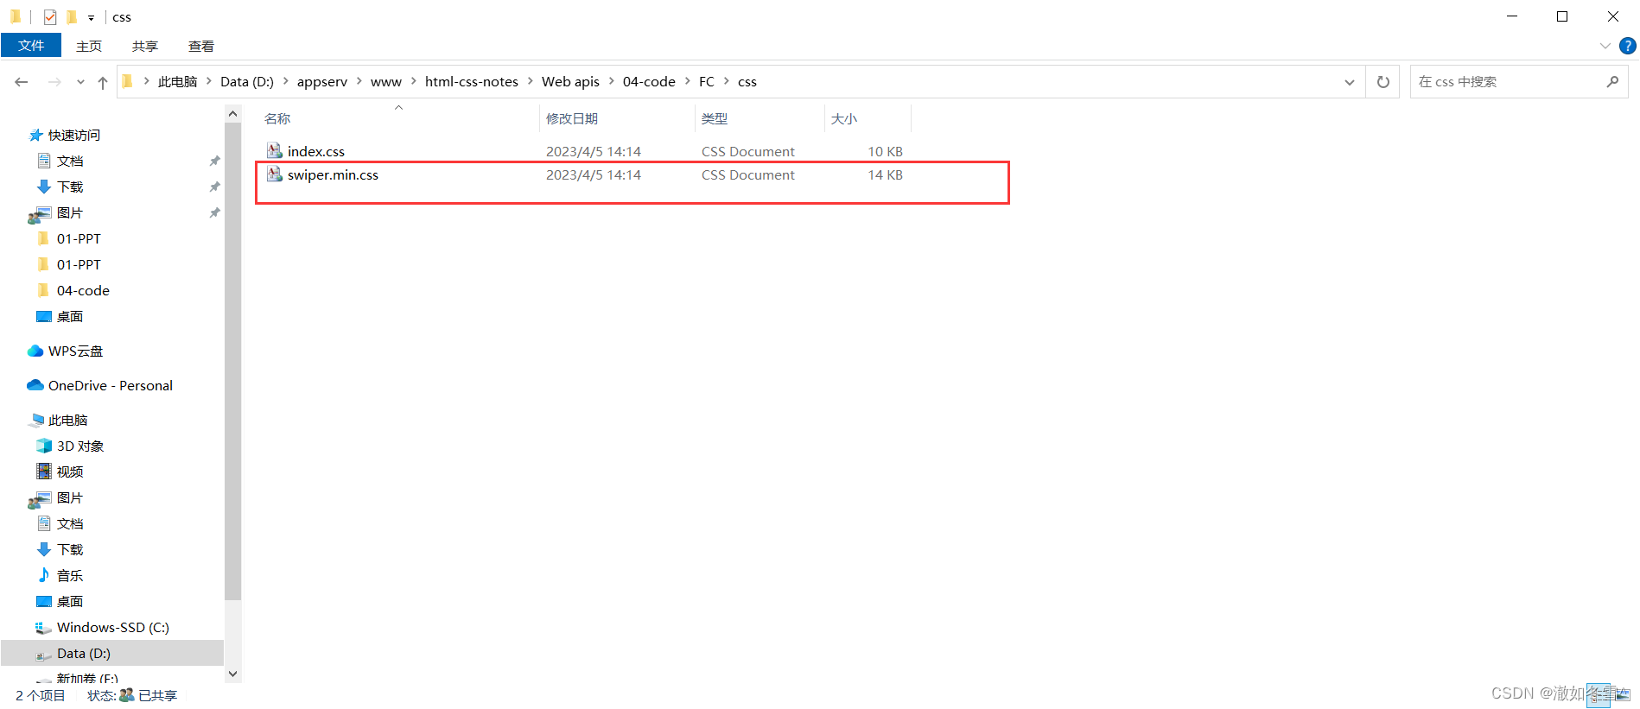Image resolution: width=1640 pixels, height=709 pixels.
Task: Click the properties checkmark icon in title bar
Action: pos(50,16)
